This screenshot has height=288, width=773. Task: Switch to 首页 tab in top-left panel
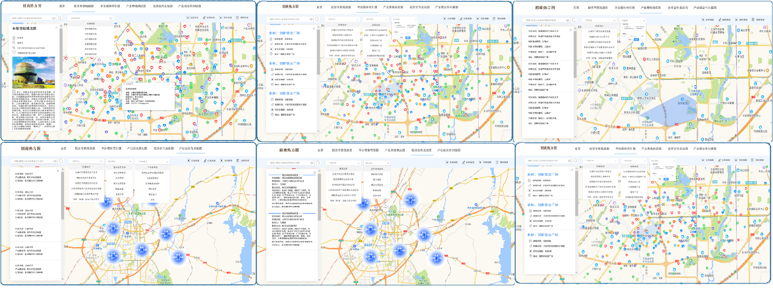click(x=62, y=6)
